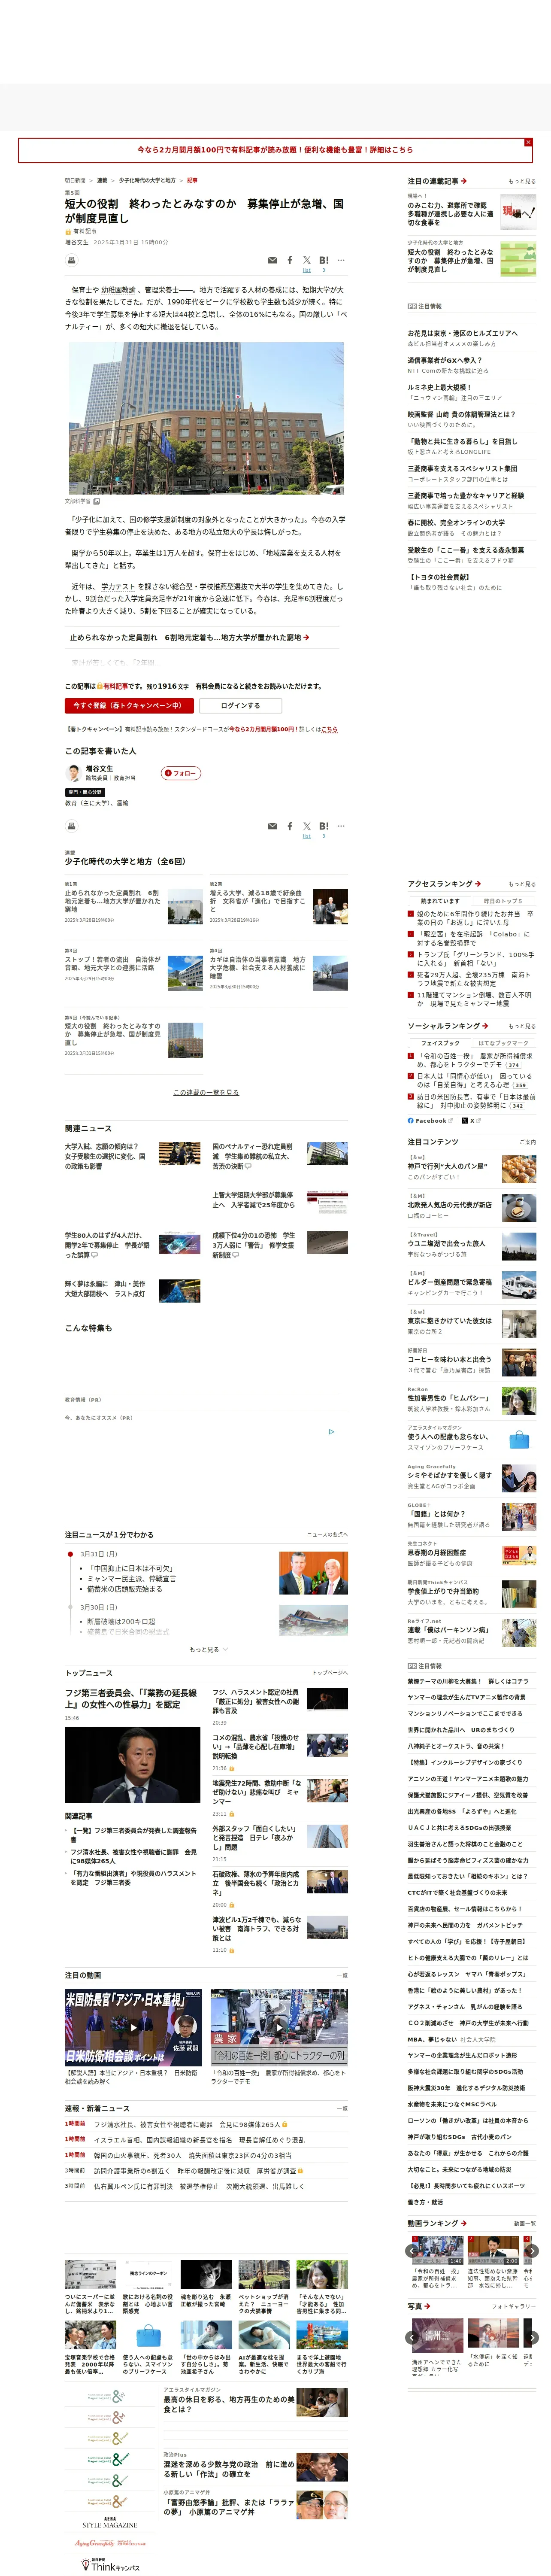Select はてなブックマーク social ranking tab

point(503,1043)
